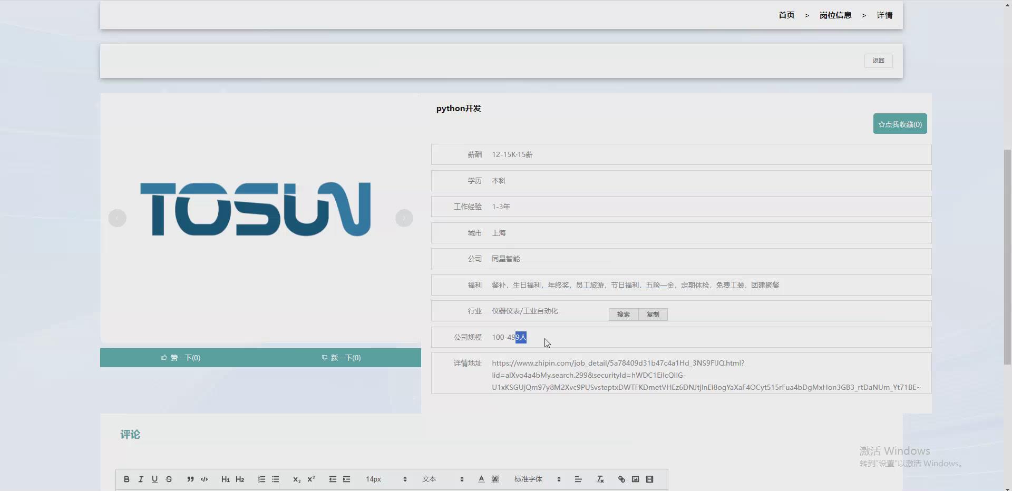Favorite this job with 点我收藏
The width and height of the screenshot is (1012, 491).
(x=900, y=124)
